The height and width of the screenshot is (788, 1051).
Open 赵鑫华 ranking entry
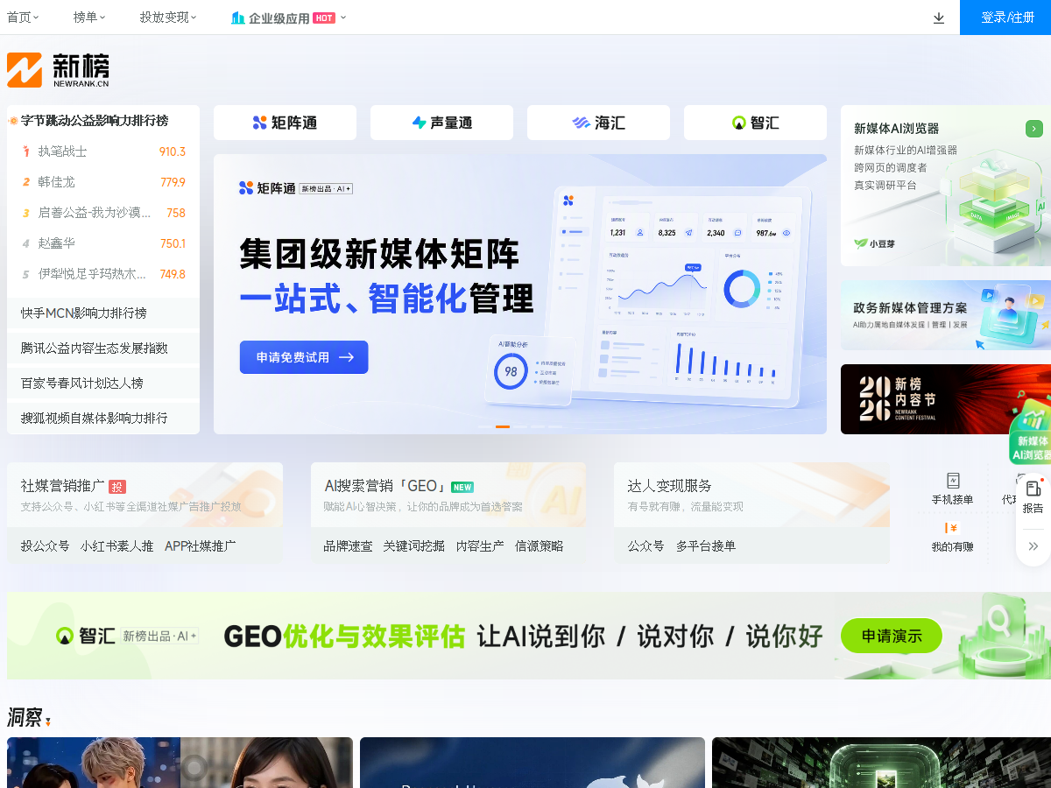click(x=103, y=243)
